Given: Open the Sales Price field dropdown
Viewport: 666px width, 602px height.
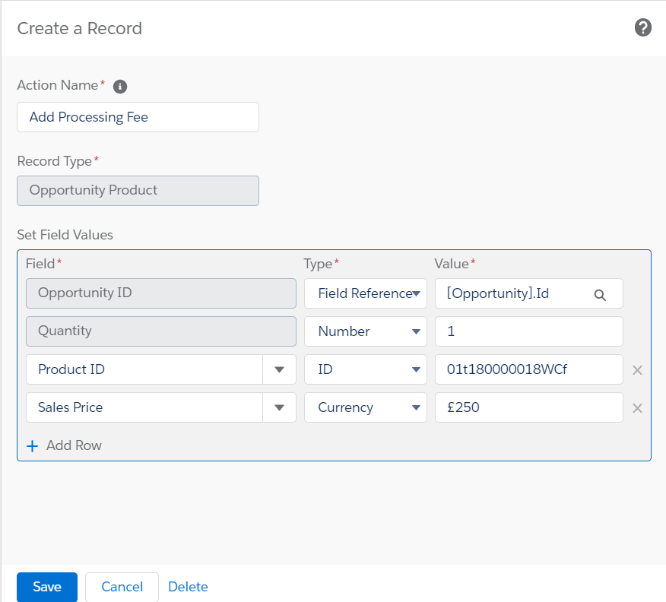Looking at the screenshot, I should (x=279, y=407).
